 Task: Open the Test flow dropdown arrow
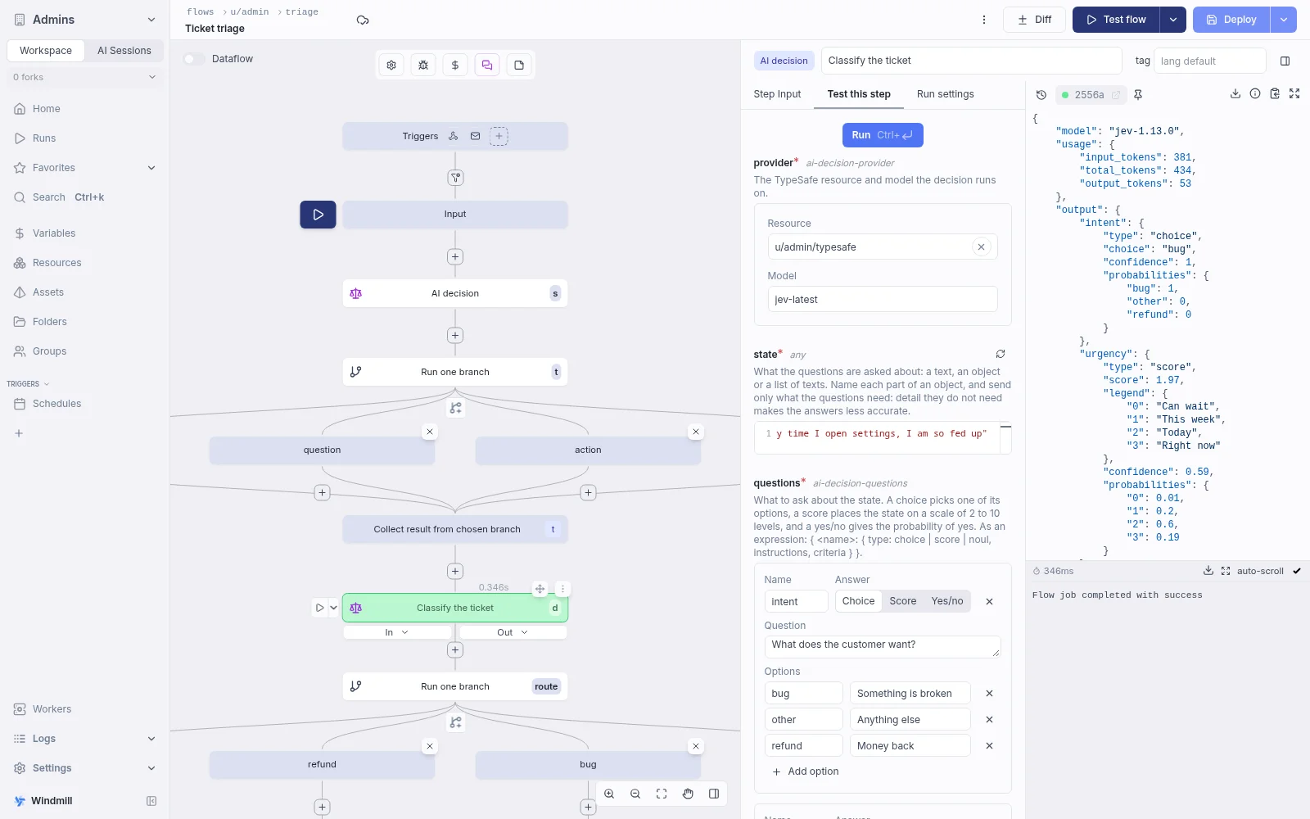tap(1173, 20)
